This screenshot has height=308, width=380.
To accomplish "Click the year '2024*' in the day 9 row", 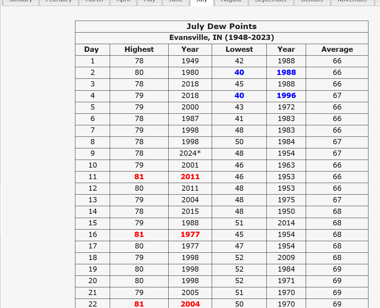I will click(190, 153).
